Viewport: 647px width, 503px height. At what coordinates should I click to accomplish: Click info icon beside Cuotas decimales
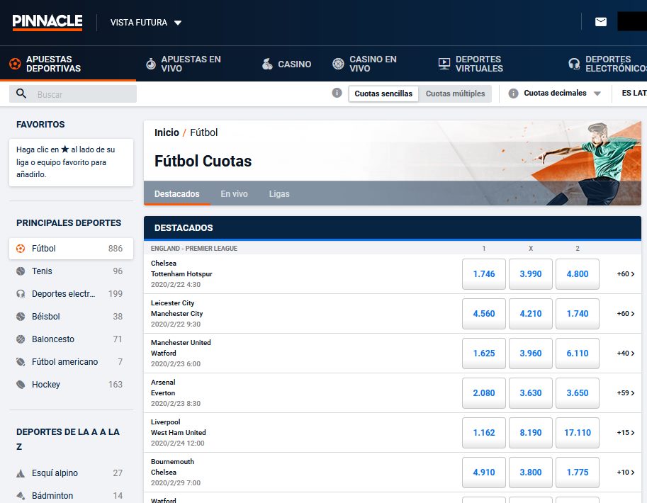coord(513,94)
